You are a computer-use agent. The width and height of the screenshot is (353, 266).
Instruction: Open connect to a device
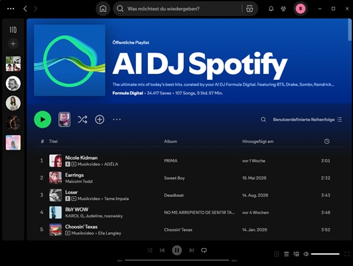pos(296,254)
